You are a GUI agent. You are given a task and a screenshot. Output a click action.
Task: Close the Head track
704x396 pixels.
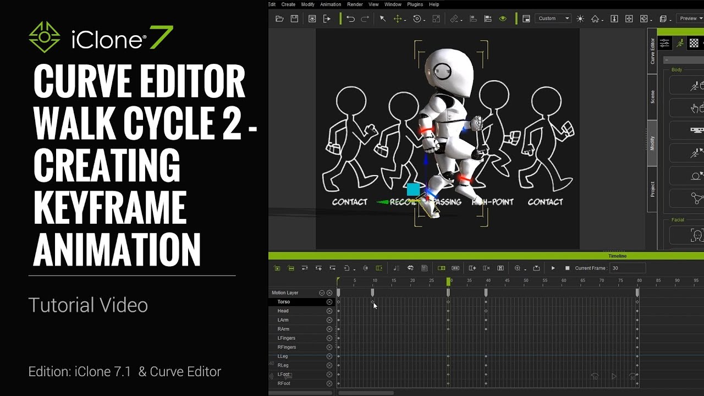click(329, 311)
